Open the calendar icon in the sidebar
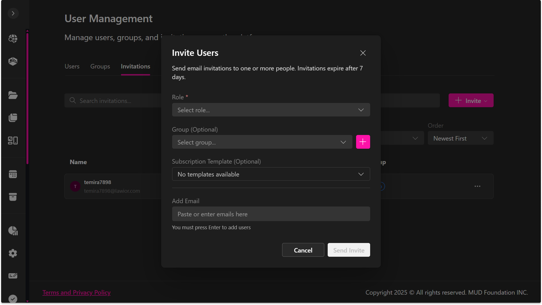542x305 pixels. [x=13, y=174]
